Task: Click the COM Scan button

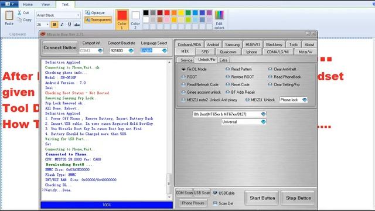Action: coord(185,193)
